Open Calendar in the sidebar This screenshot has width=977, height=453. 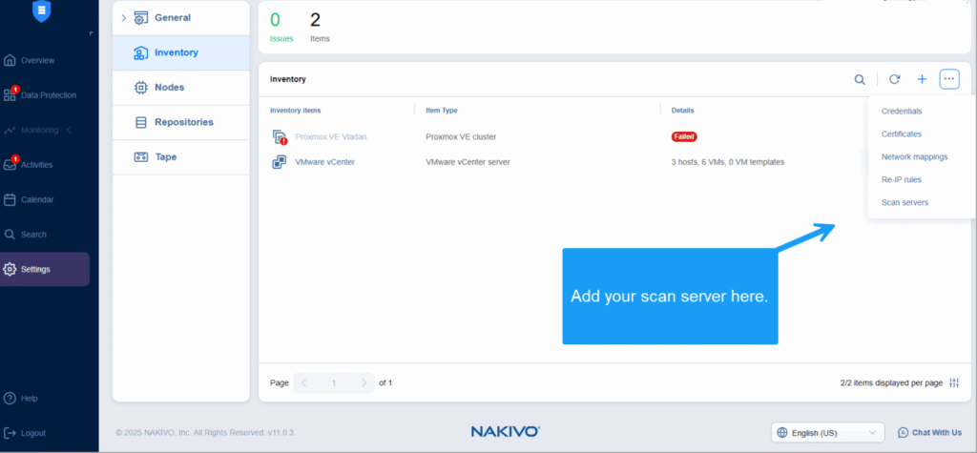pos(37,200)
